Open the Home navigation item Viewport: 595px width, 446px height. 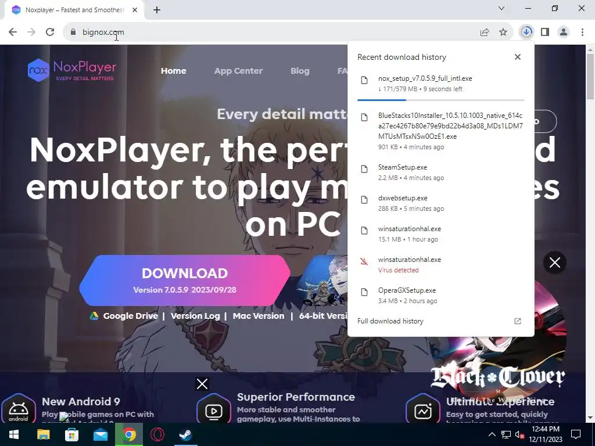coord(173,71)
